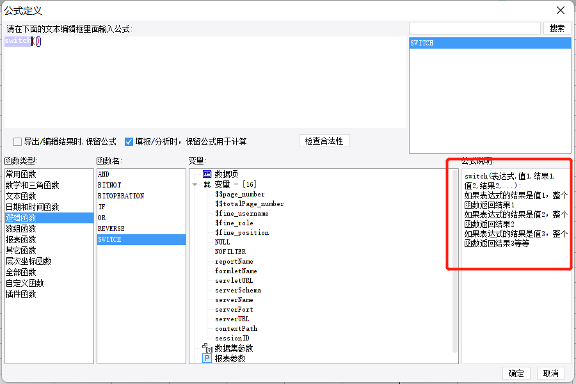The height and width of the screenshot is (384, 576).
Task: Select variable $fine_username
Action: coord(242,214)
